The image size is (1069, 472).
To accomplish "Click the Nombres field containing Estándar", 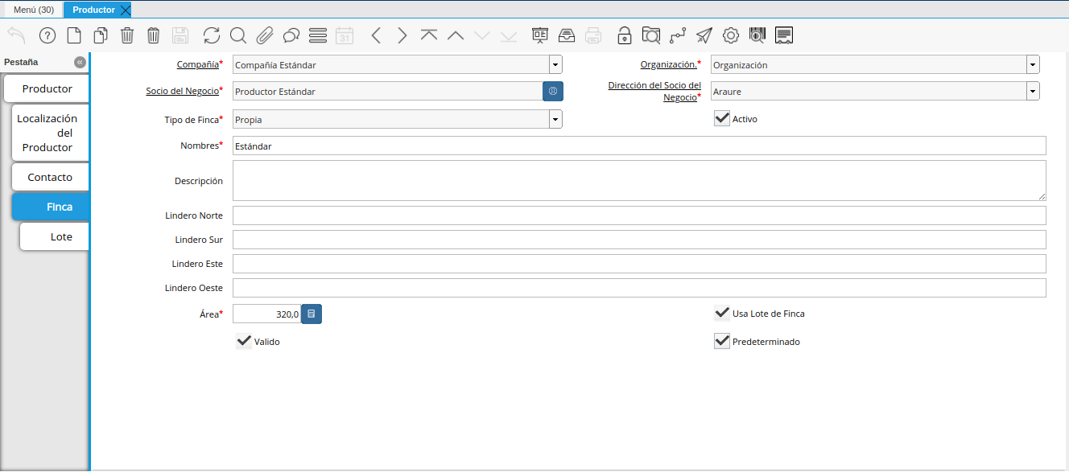I will pyautogui.click(x=639, y=146).
